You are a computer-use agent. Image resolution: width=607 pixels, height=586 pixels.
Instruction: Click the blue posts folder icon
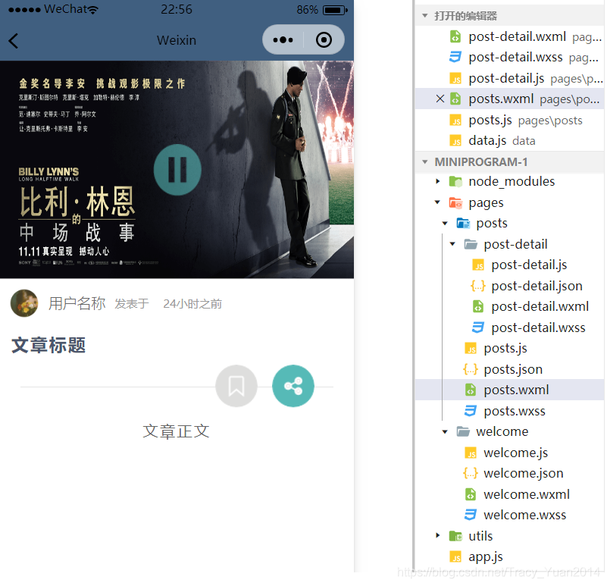(x=463, y=223)
